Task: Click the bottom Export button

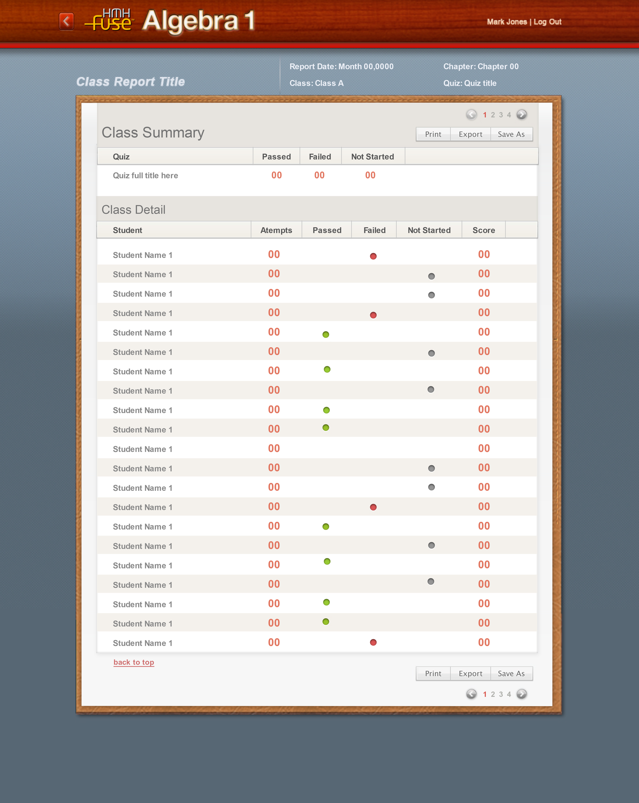Action: [x=470, y=673]
